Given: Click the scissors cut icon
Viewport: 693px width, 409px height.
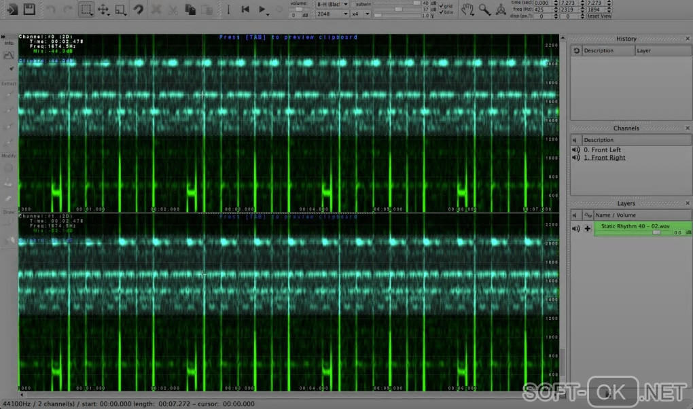Looking at the screenshot, I should pos(173,10).
